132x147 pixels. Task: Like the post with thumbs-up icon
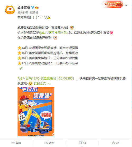click(x=113, y=143)
